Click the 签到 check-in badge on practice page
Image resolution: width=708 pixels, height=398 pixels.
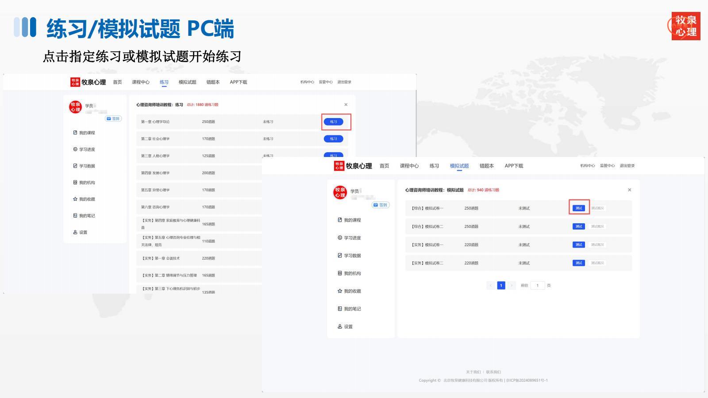[x=113, y=119]
